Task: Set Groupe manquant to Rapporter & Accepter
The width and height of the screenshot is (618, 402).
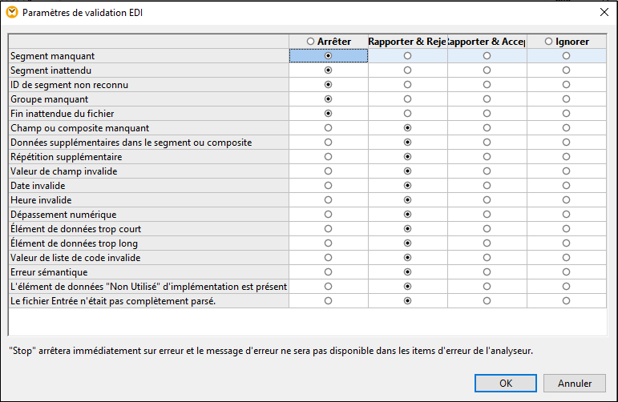Action: tap(487, 99)
